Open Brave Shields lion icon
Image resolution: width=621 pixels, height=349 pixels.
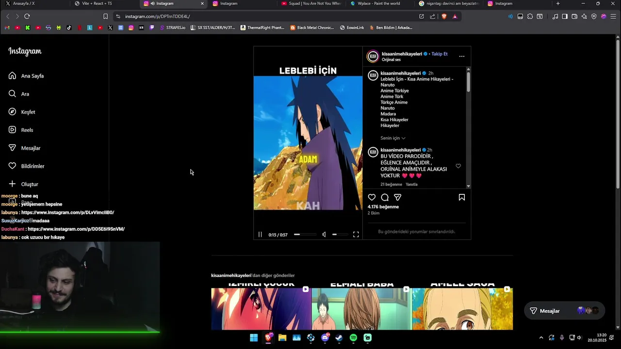(444, 16)
